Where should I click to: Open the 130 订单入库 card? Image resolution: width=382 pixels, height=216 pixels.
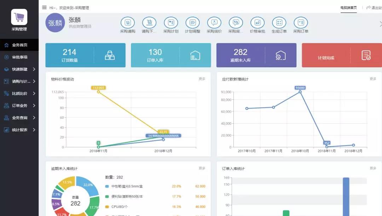tap(171, 55)
